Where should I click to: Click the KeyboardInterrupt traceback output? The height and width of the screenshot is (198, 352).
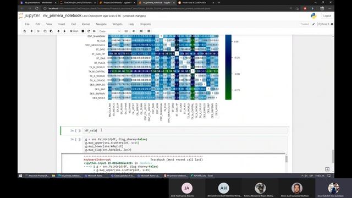click(x=173, y=163)
